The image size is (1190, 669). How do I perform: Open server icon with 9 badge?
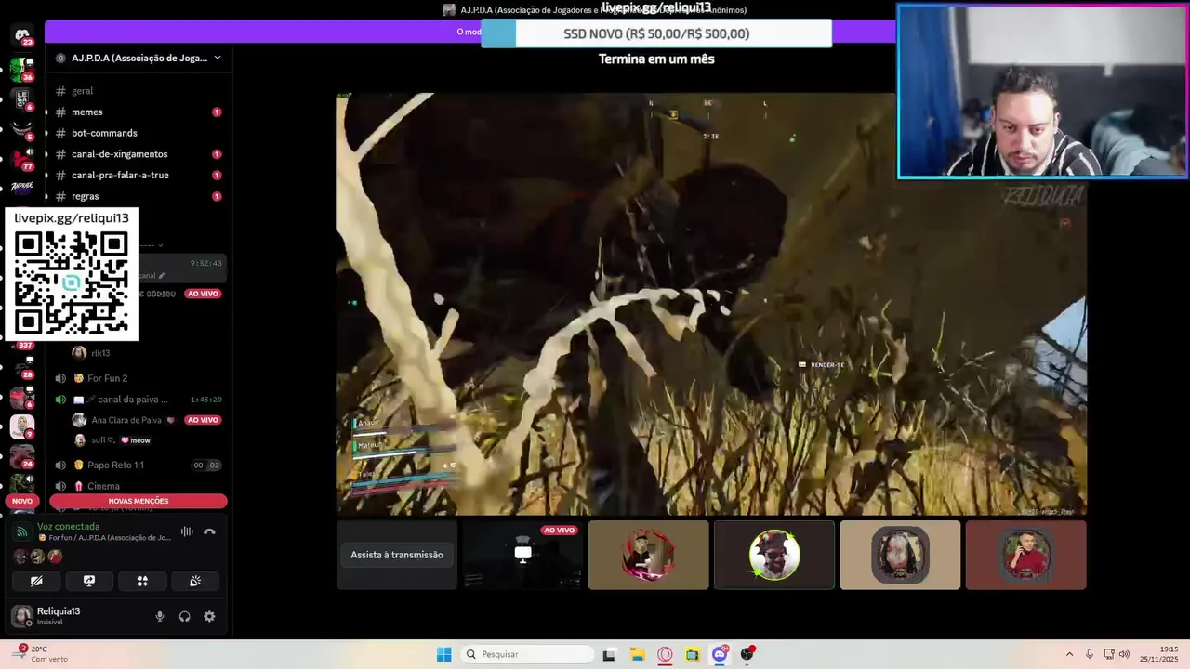(22, 426)
